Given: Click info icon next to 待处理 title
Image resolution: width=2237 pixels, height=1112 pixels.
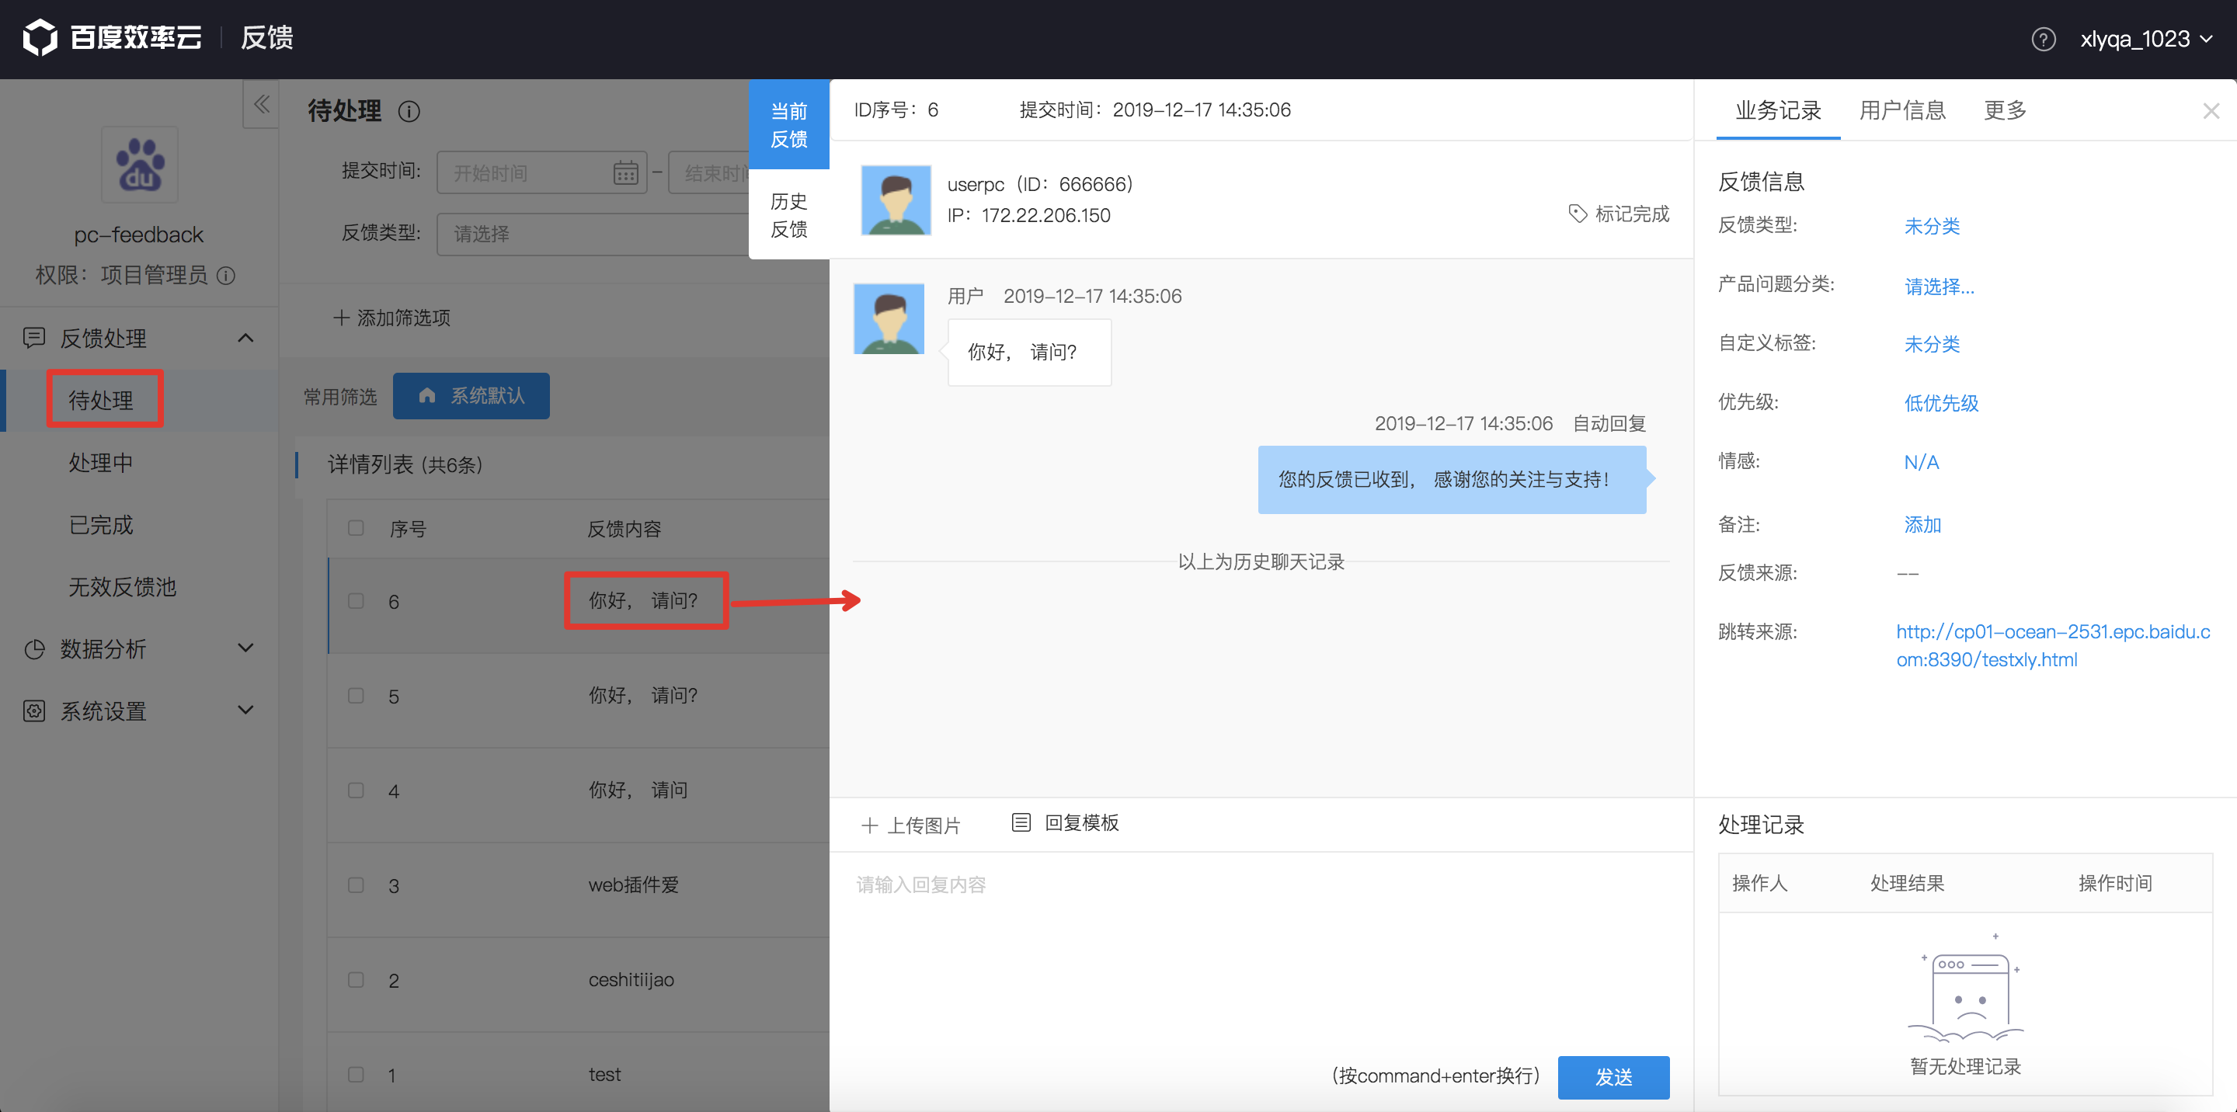Looking at the screenshot, I should pyautogui.click(x=409, y=111).
